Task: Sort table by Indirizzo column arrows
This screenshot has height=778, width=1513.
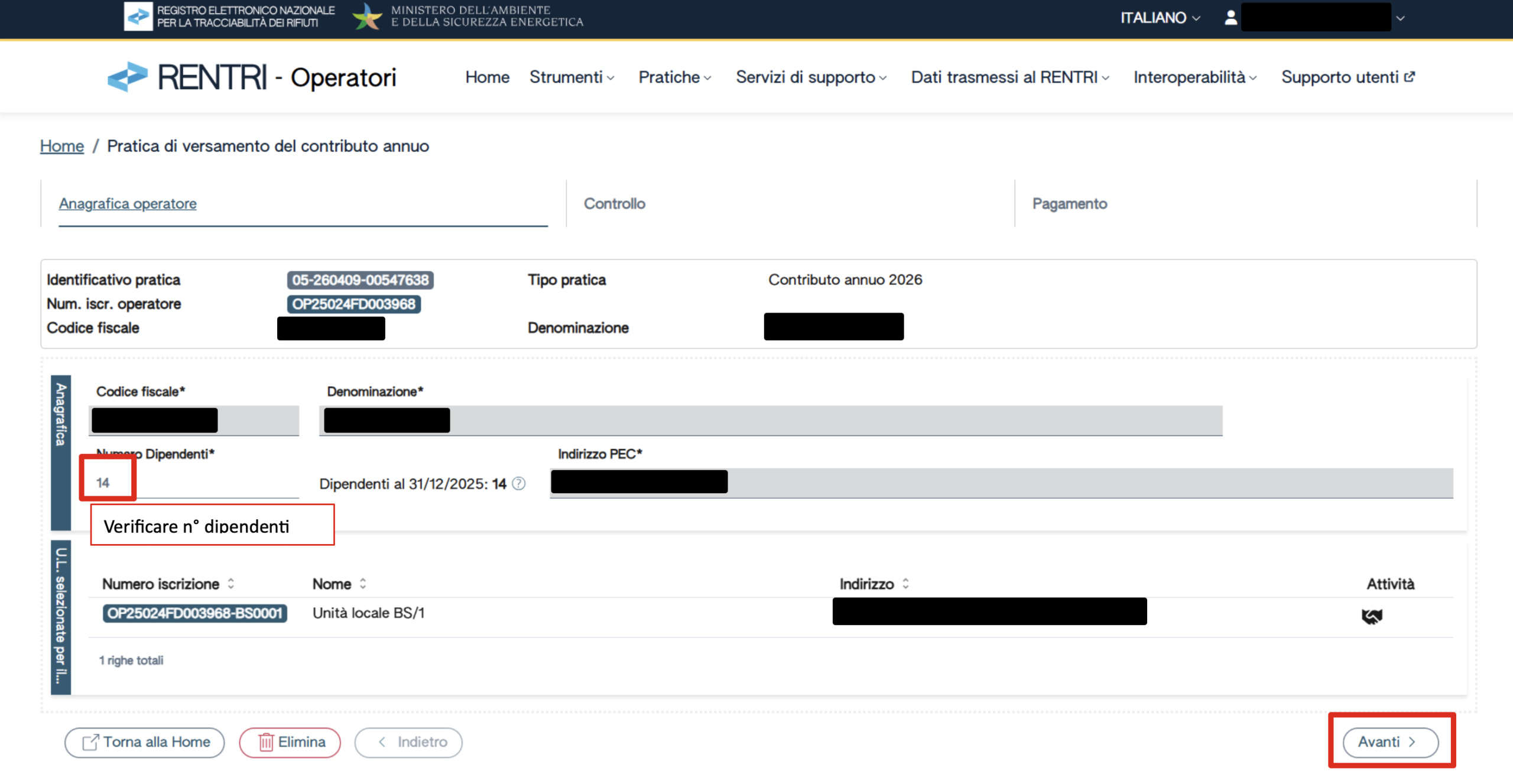Action: [x=905, y=584]
